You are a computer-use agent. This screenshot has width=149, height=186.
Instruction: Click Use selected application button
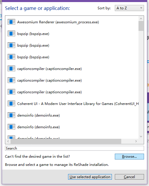coord(90,177)
